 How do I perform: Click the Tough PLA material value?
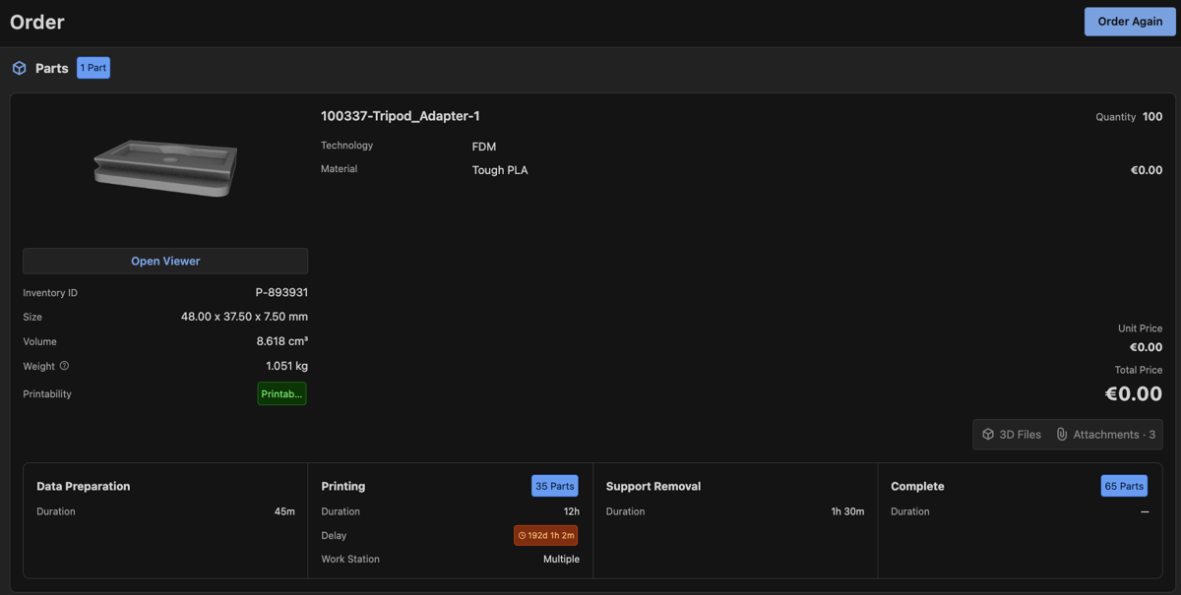pyautogui.click(x=500, y=170)
